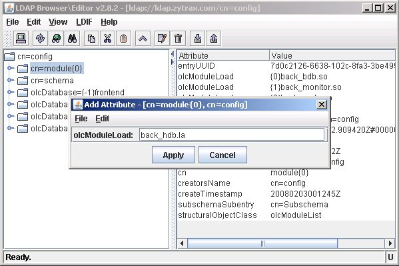Expand the cn=schema tree node
The height and width of the screenshot is (266, 399).
(x=10, y=80)
